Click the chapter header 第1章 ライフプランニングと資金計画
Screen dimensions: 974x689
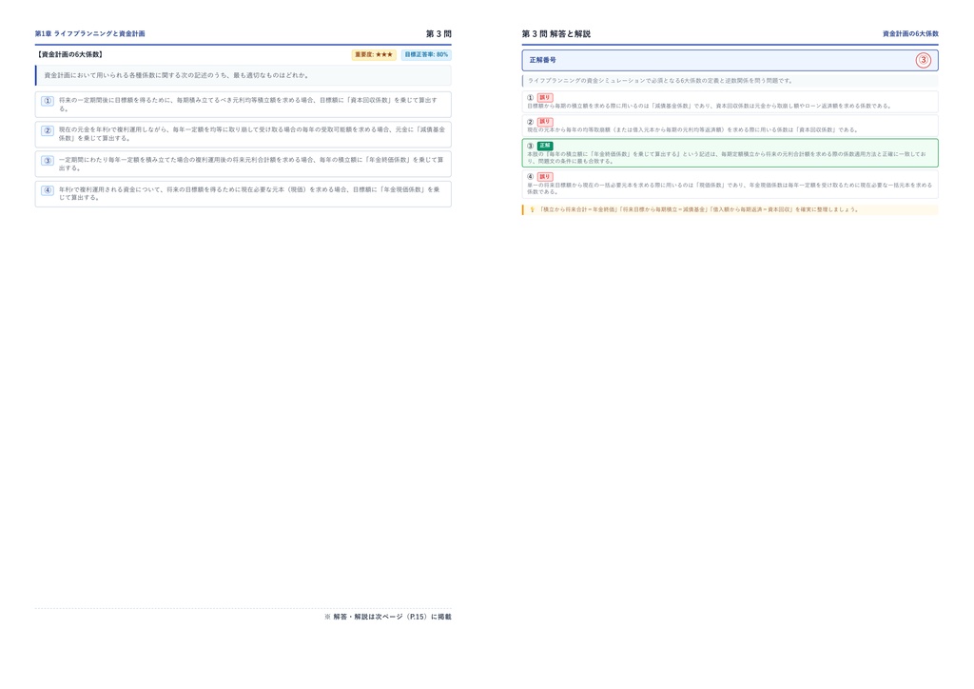[90, 33]
